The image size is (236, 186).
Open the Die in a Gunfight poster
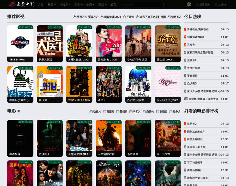point(20,173)
